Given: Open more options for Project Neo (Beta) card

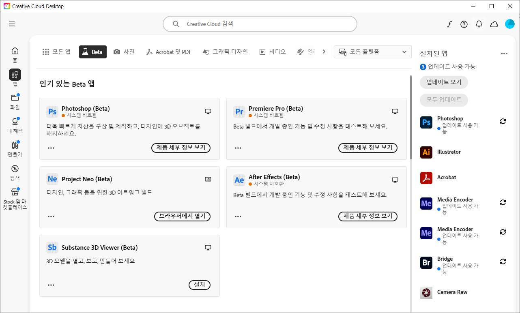Looking at the screenshot, I should tap(51, 217).
